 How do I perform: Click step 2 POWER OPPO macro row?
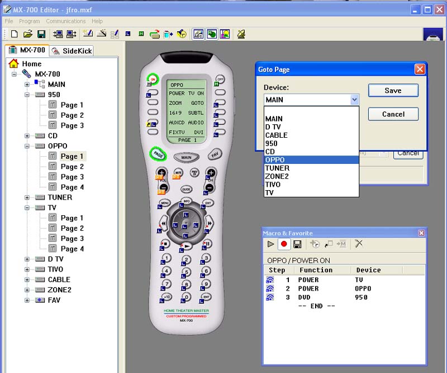pos(344,288)
